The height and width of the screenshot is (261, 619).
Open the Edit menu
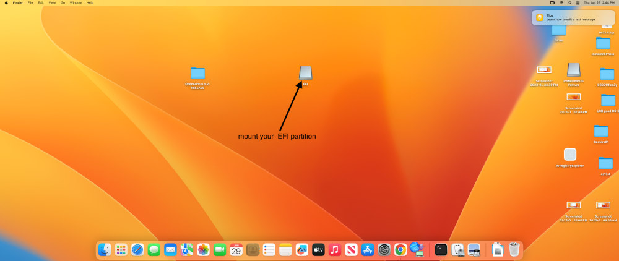point(41,2)
